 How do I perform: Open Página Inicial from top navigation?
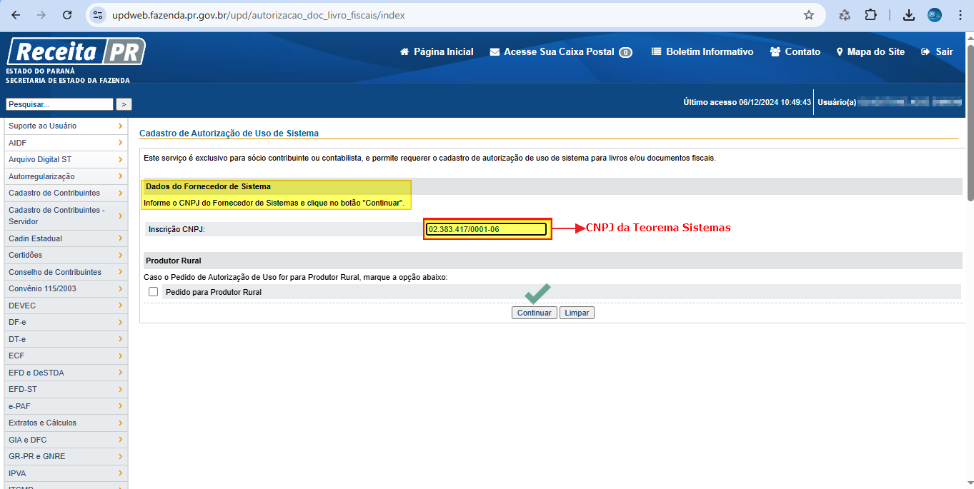click(437, 52)
